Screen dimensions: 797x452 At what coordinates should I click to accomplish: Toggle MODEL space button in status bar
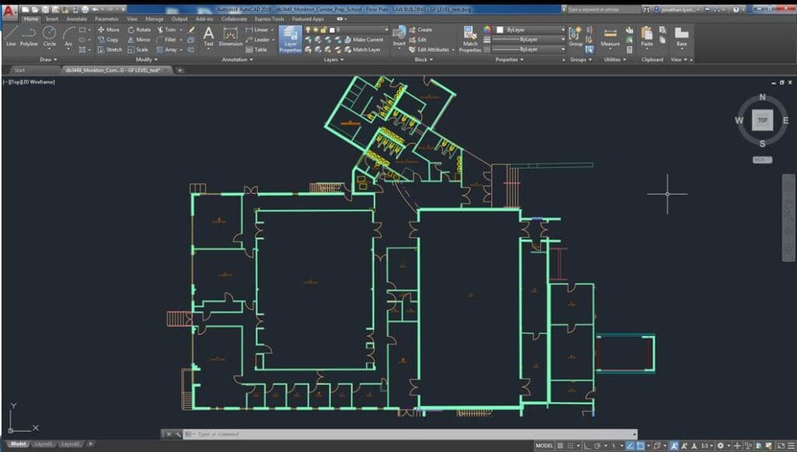pyautogui.click(x=545, y=446)
